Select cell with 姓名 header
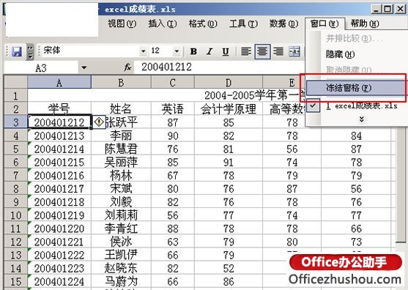 (x=121, y=108)
